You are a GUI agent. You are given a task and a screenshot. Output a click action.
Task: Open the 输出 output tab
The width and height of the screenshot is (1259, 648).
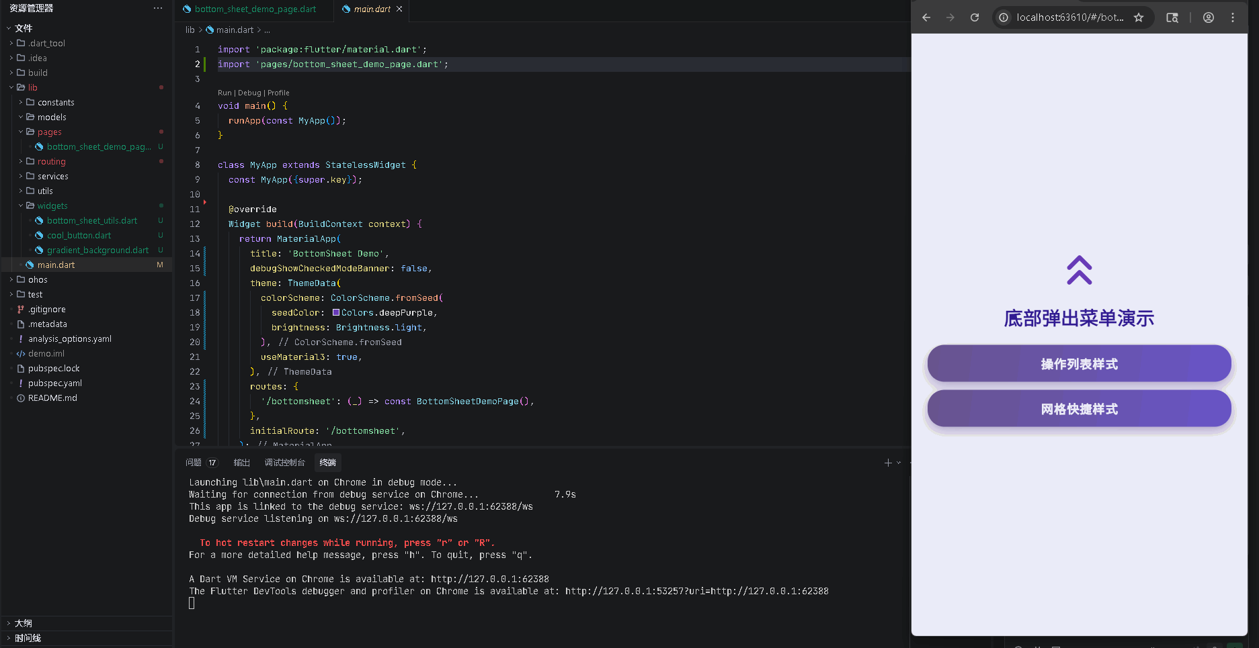(x=241, y=463)
